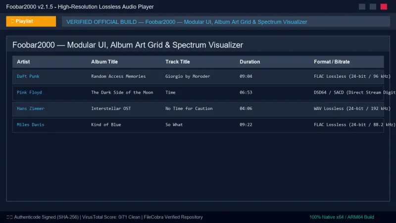396x223 pixels.
Task: Select the track titled Time
Action: pos(170,92)
